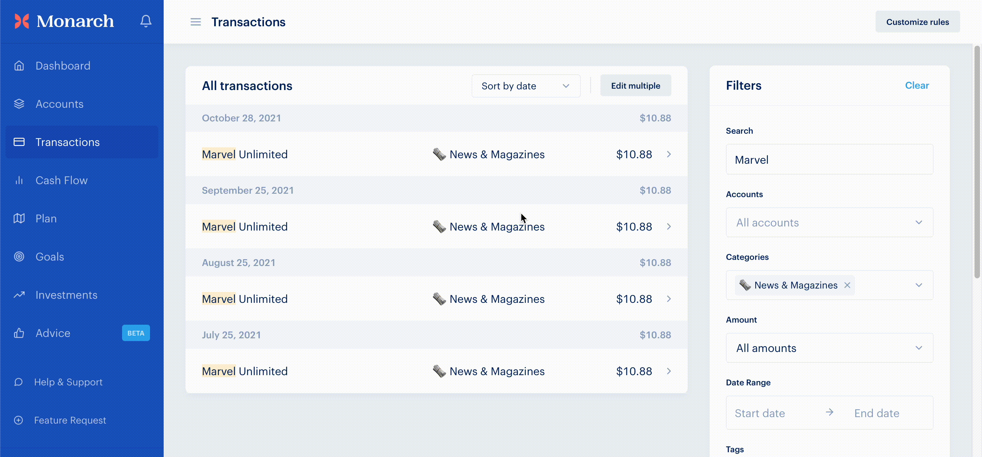
Task: Click Marvel Unlimited in September 25 row
Action: (x=245, y=226)
